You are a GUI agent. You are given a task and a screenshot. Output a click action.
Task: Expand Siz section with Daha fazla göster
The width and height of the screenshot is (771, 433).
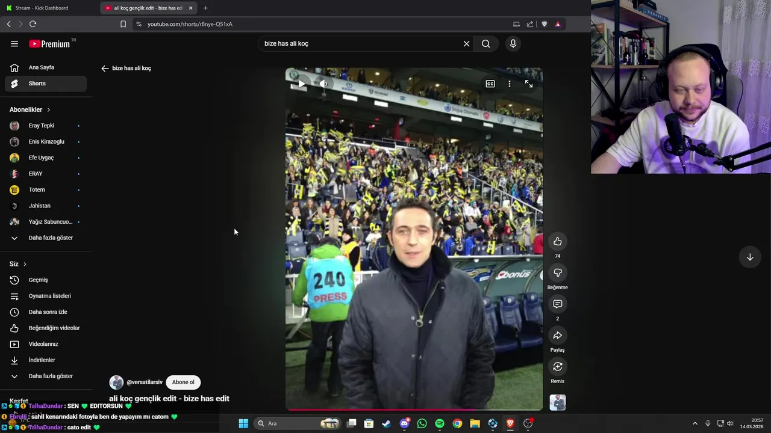(46, 376)
